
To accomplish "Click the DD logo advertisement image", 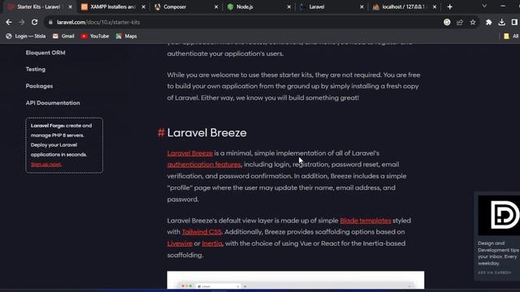I will point(499,215).
